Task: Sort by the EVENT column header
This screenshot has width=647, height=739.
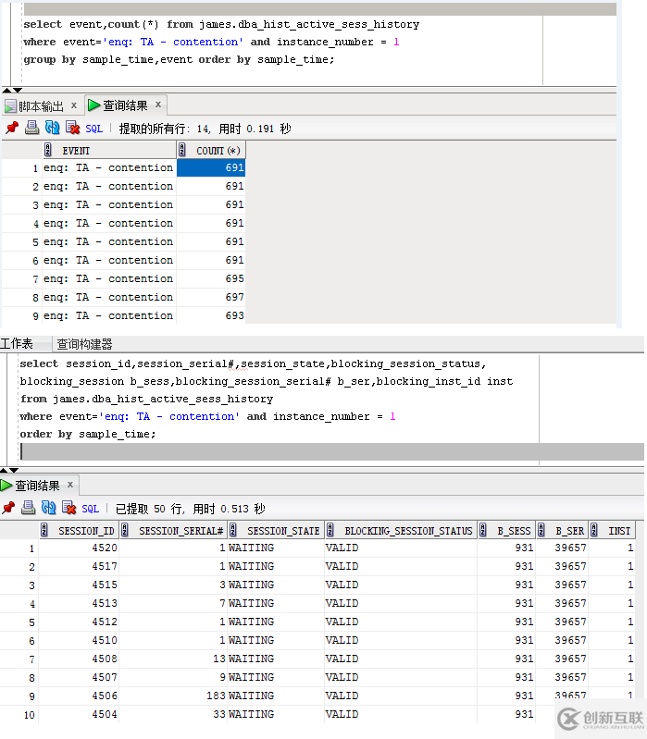Action: [76, 150]
